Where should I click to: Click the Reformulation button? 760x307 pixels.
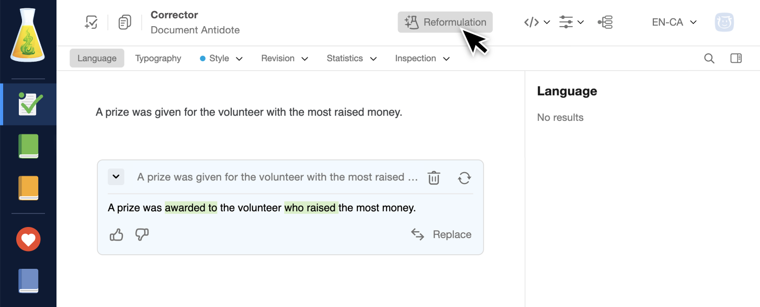(x=445, y=22)
